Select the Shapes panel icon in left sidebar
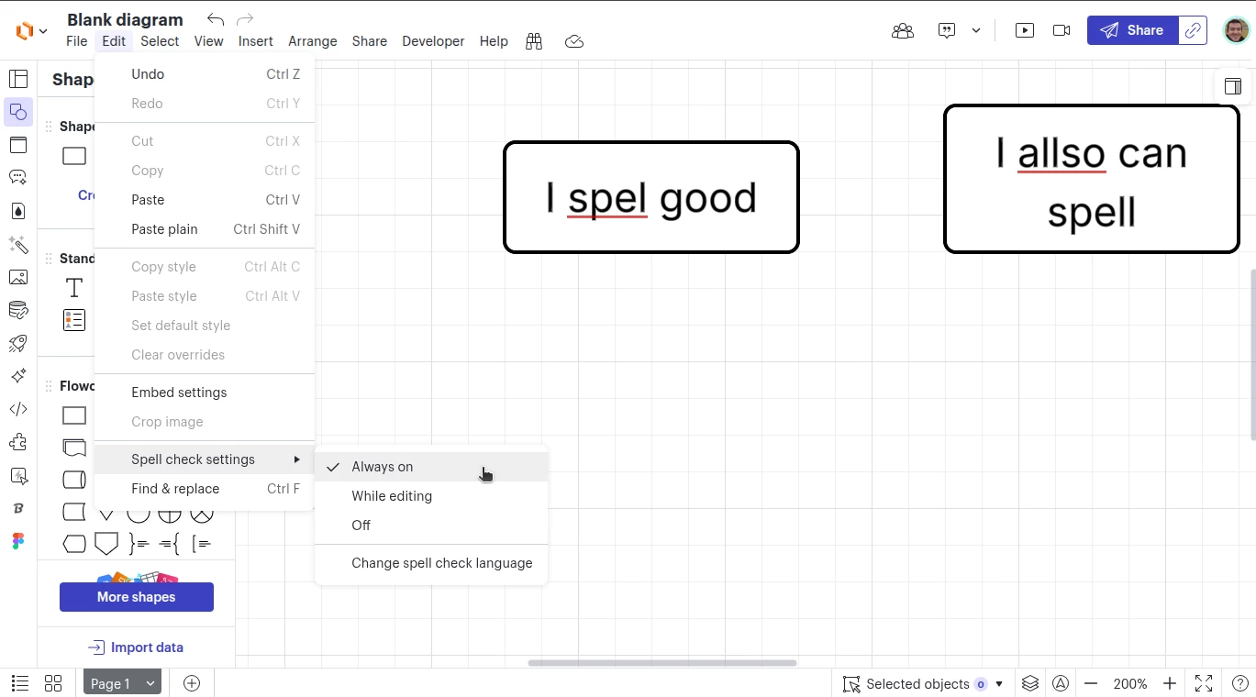 point(18,112)
